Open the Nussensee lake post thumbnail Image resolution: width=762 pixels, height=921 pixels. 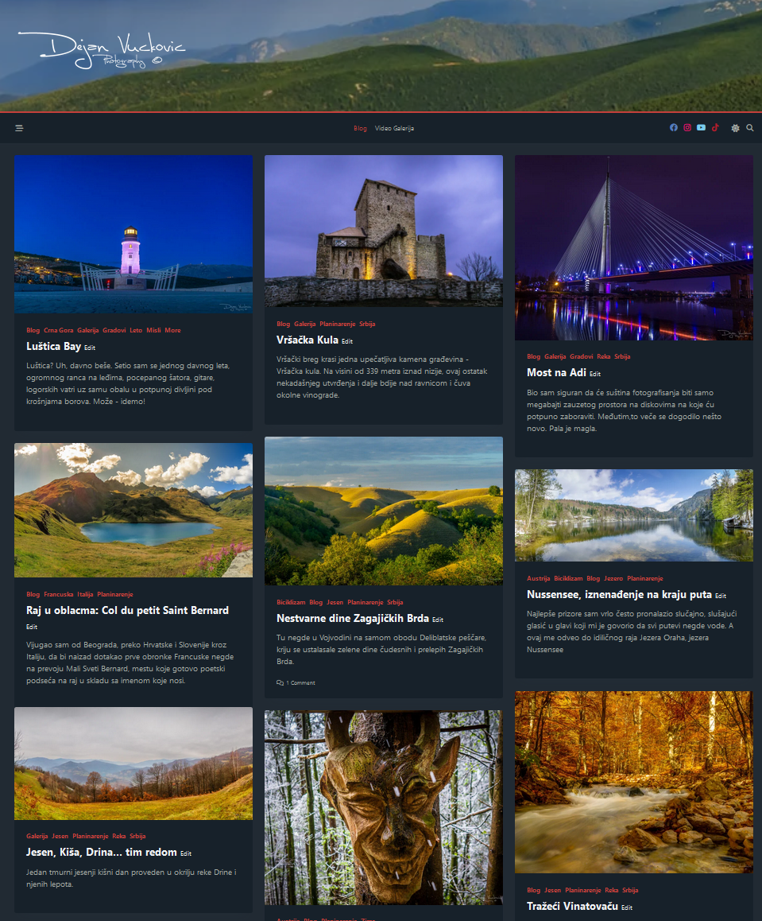click(633, 515)
